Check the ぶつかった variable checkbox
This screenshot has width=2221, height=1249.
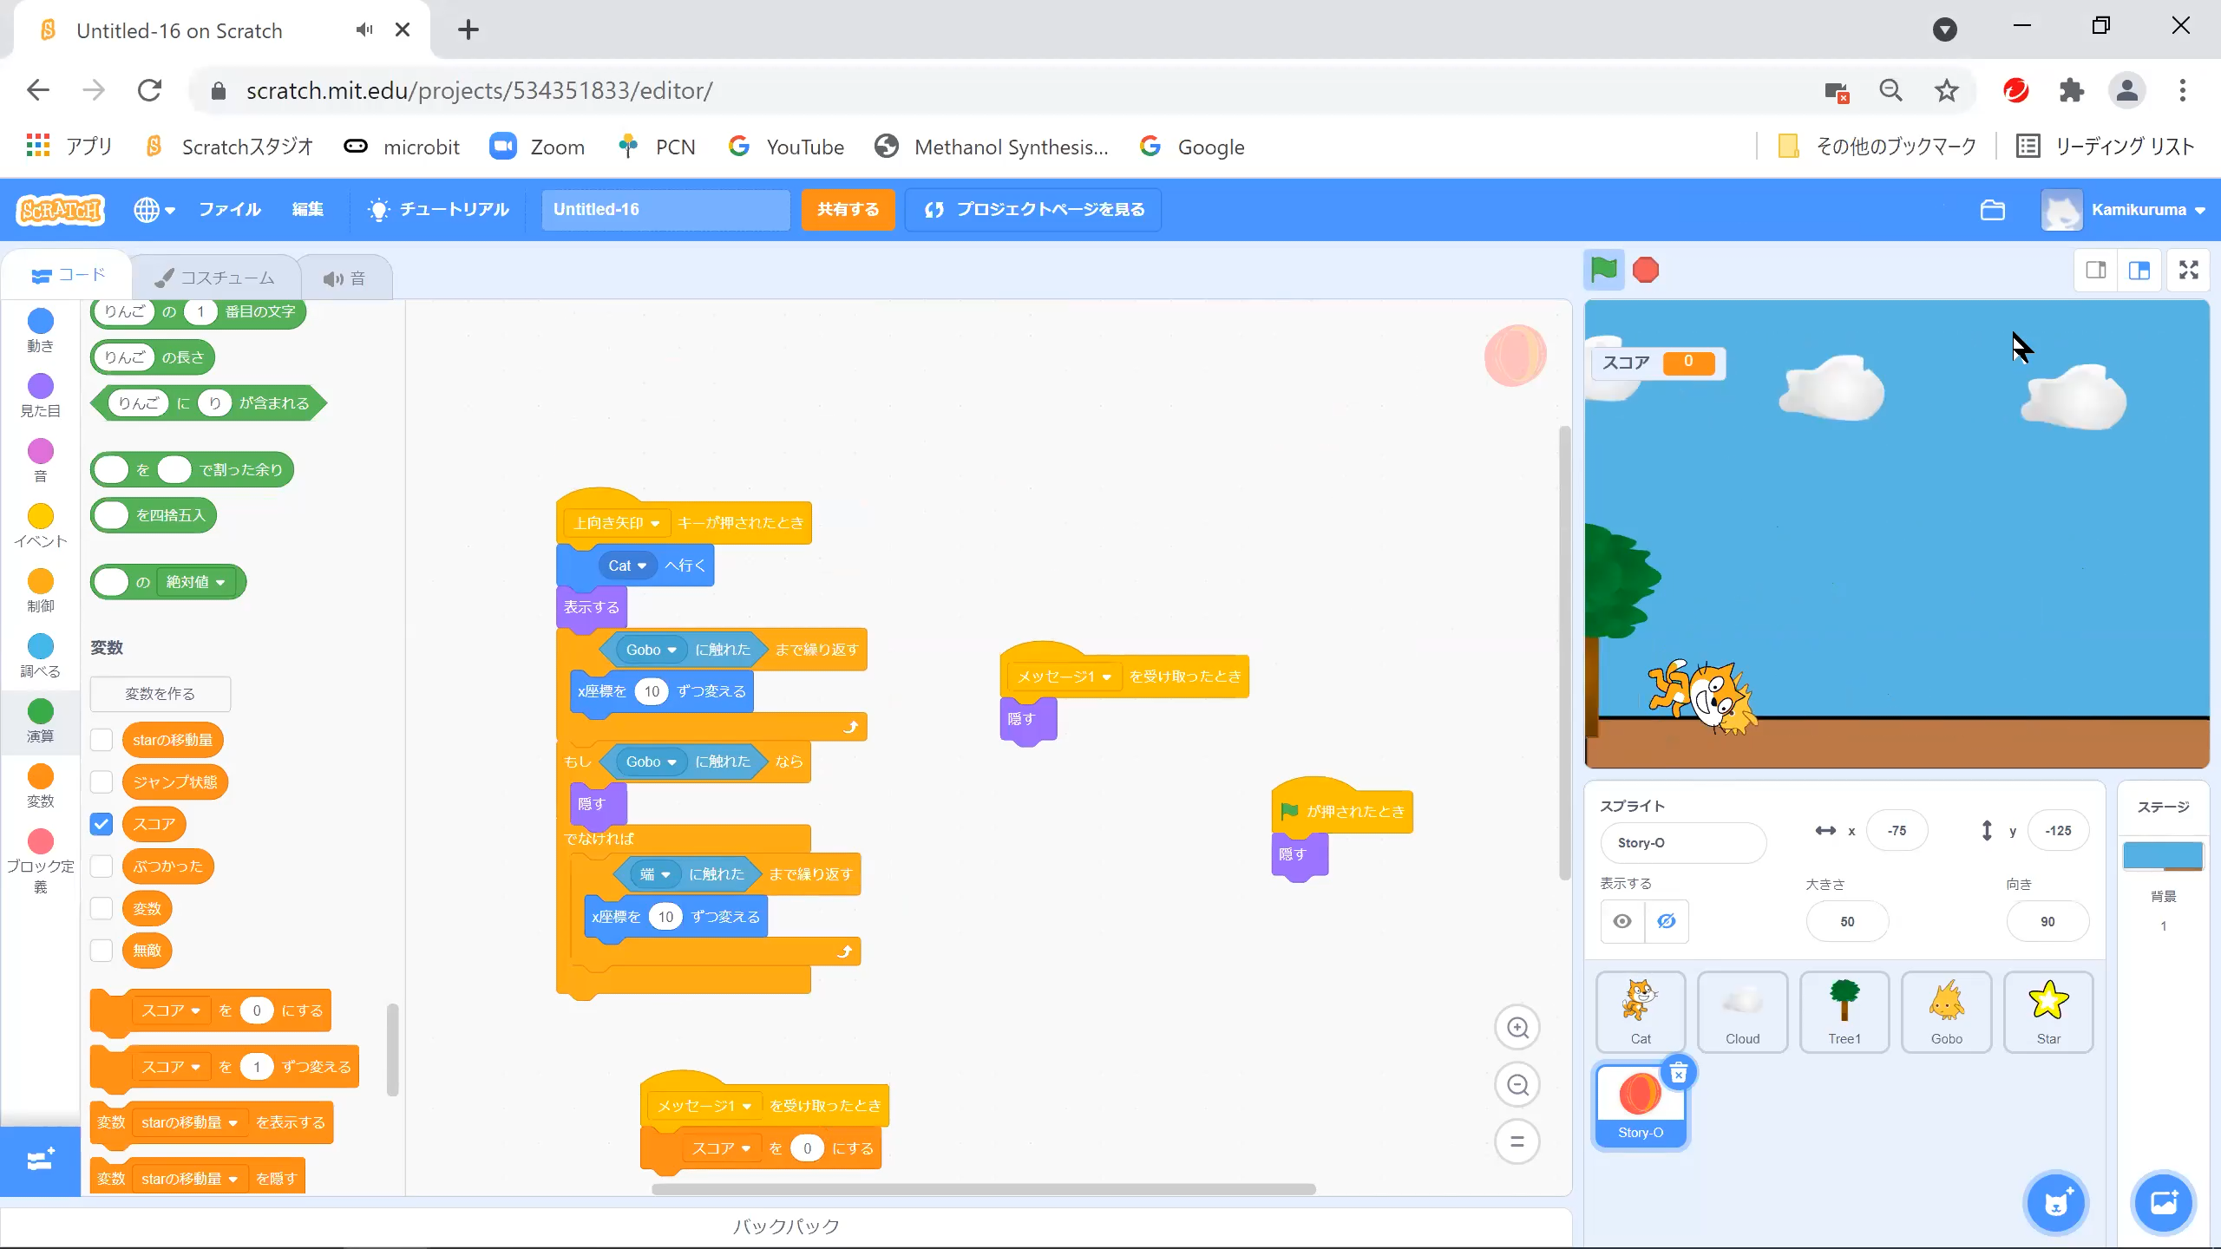pos(102,866)
